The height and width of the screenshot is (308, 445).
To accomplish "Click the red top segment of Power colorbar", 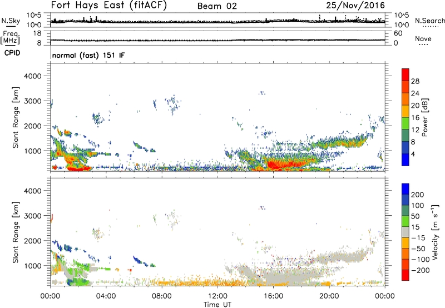I will [406, 74].
